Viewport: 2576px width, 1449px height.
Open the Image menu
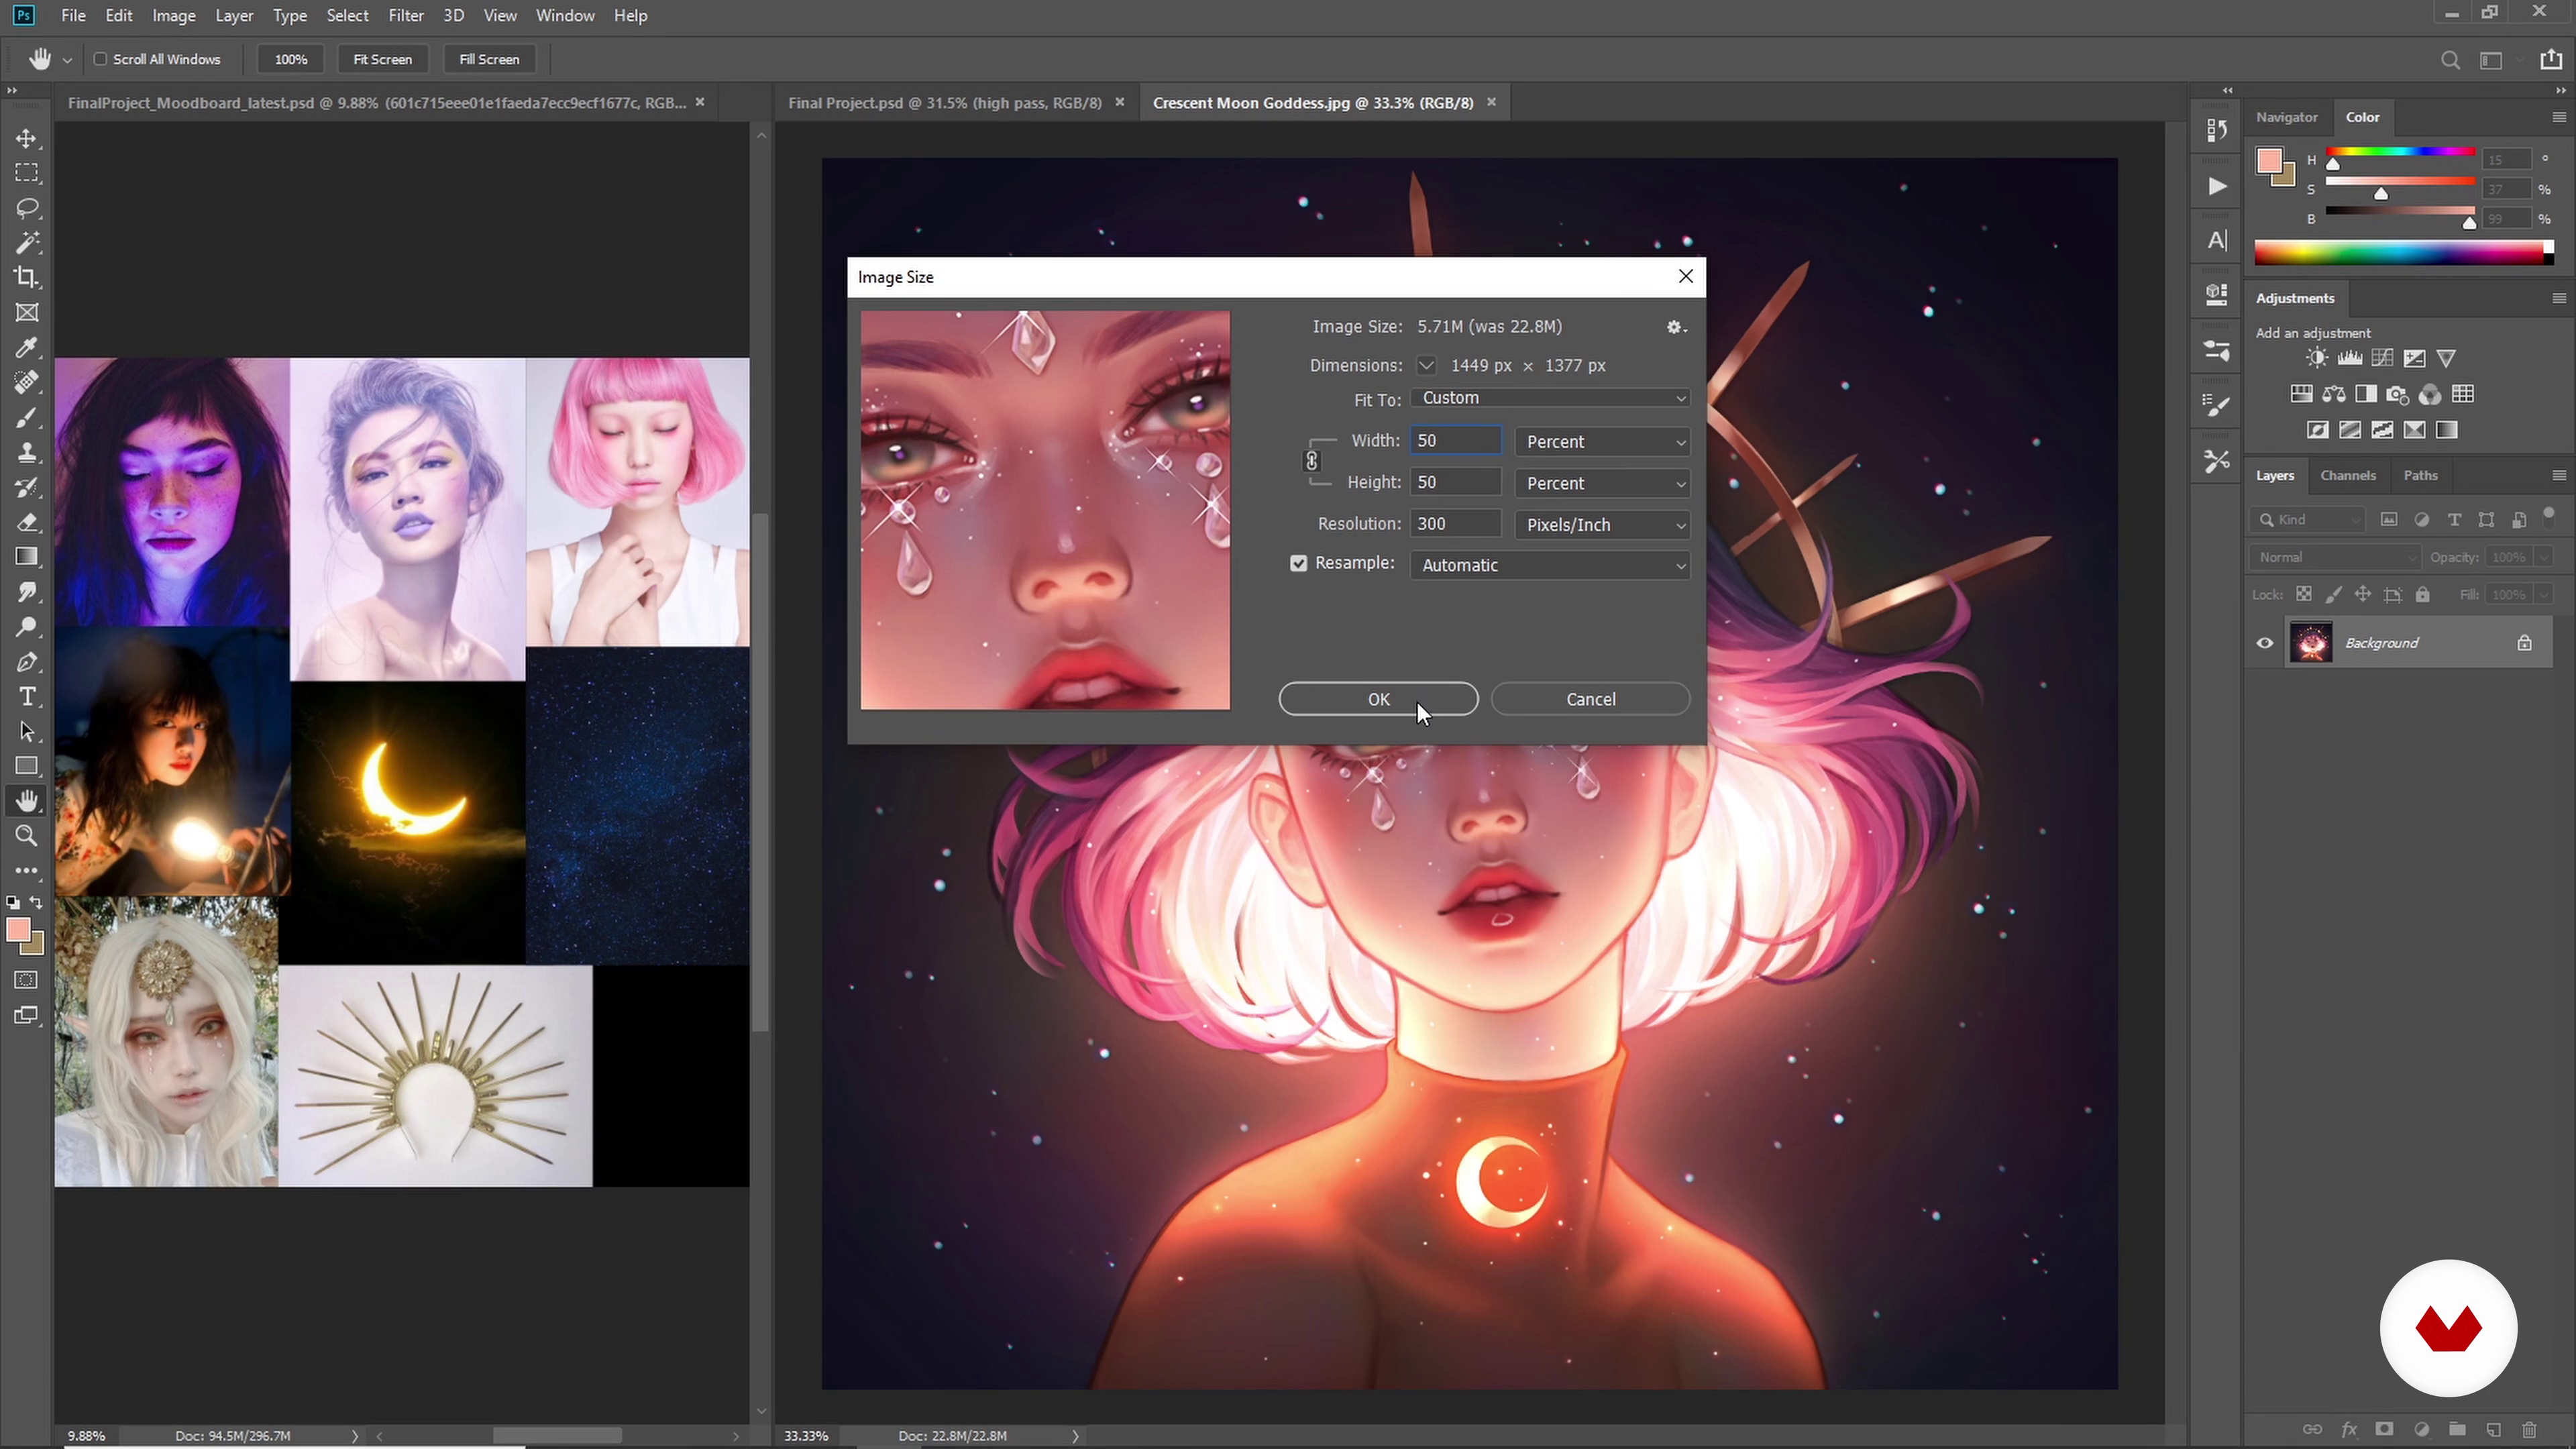coord(174,15)
